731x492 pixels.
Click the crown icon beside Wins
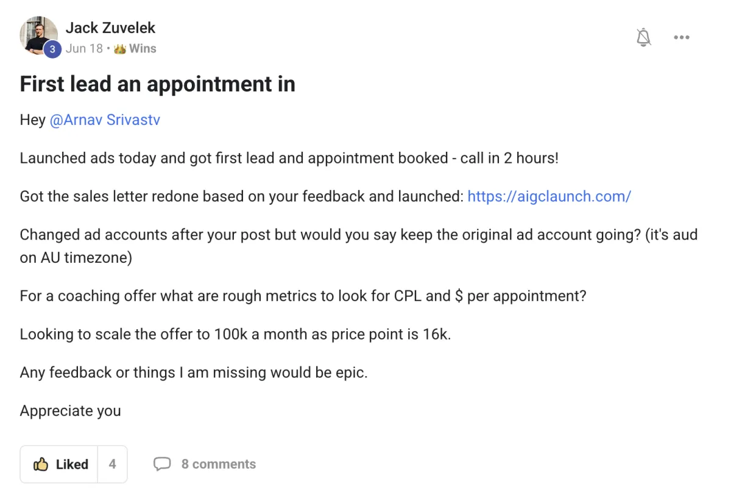(119, 49)
